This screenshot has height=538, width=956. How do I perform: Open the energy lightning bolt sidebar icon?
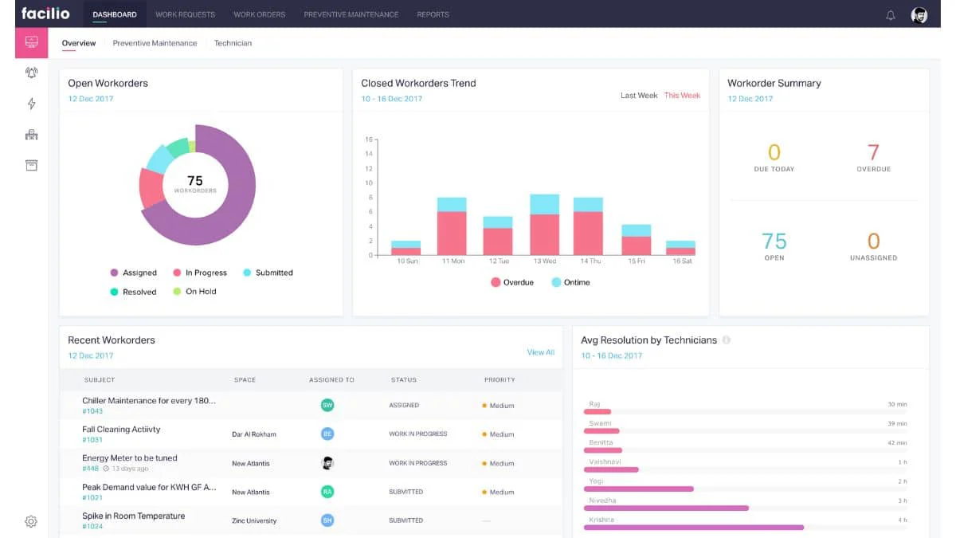31,104
